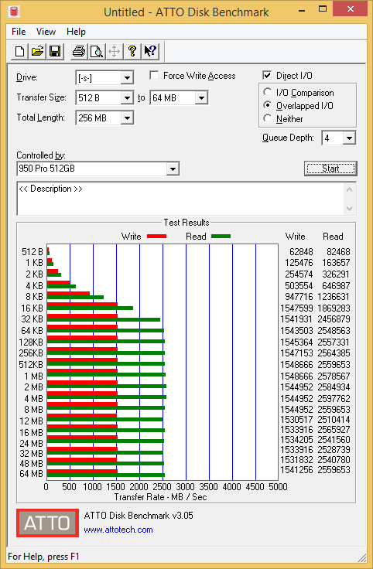Click the 128KB row label
Image resolution: width=373 pixels, height=569 pixels.
[31, 342]
